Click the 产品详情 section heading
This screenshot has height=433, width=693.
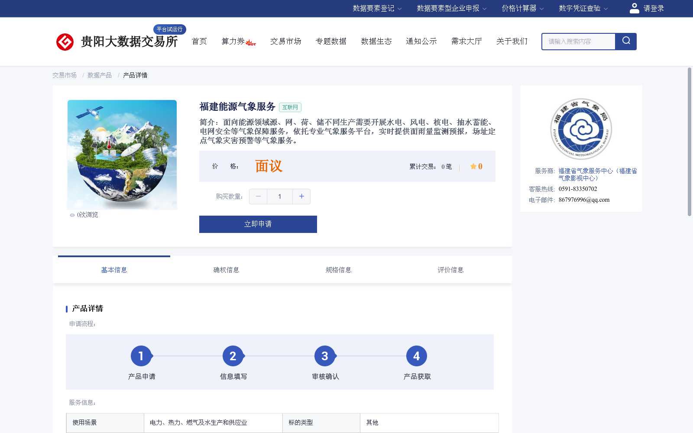[87, 309]
